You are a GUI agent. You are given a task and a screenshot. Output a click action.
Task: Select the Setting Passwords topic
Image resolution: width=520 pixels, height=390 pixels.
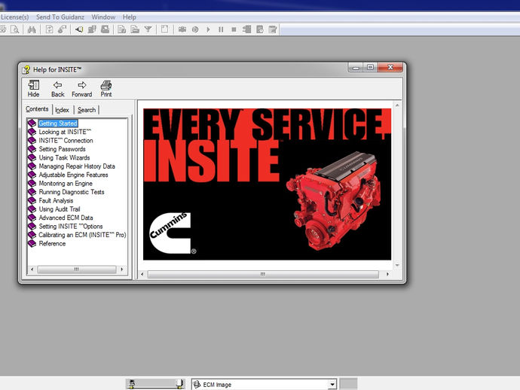point(63,149)
